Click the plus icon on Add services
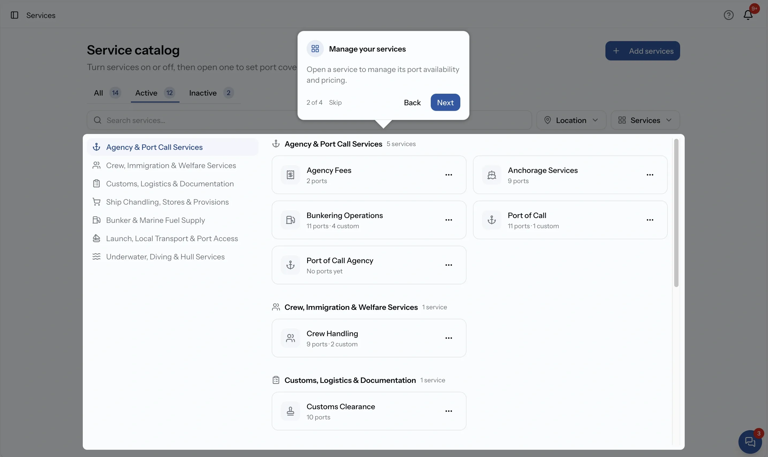 coord(616,51)
